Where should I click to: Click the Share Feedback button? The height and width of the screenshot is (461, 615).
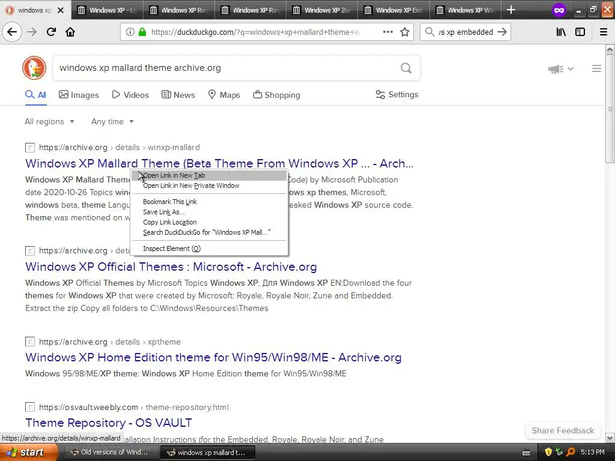[563, 430]
